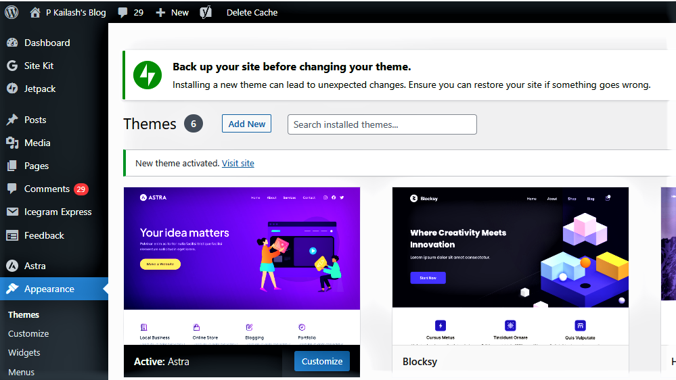Image resolution: width=676 pixels, height=380 pixels.
Task: Click the theme count badge 6
Action: point(194,124)
